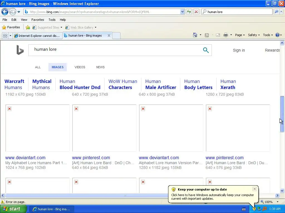This screenshot has height=213, width=285.
Task: Open Web Slice Gallery dropdown
Action: tap(81, 27)
